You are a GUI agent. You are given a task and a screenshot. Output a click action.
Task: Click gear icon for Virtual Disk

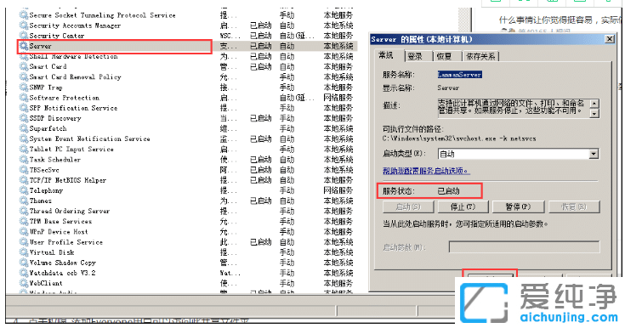click(x=24, y=252)
